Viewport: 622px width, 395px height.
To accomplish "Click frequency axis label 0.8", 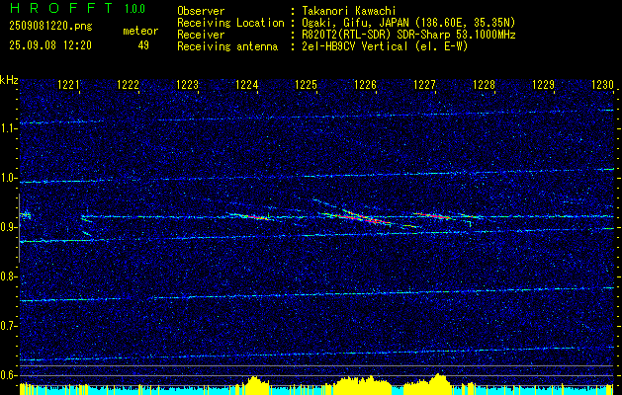I will [x=9, y=276].
